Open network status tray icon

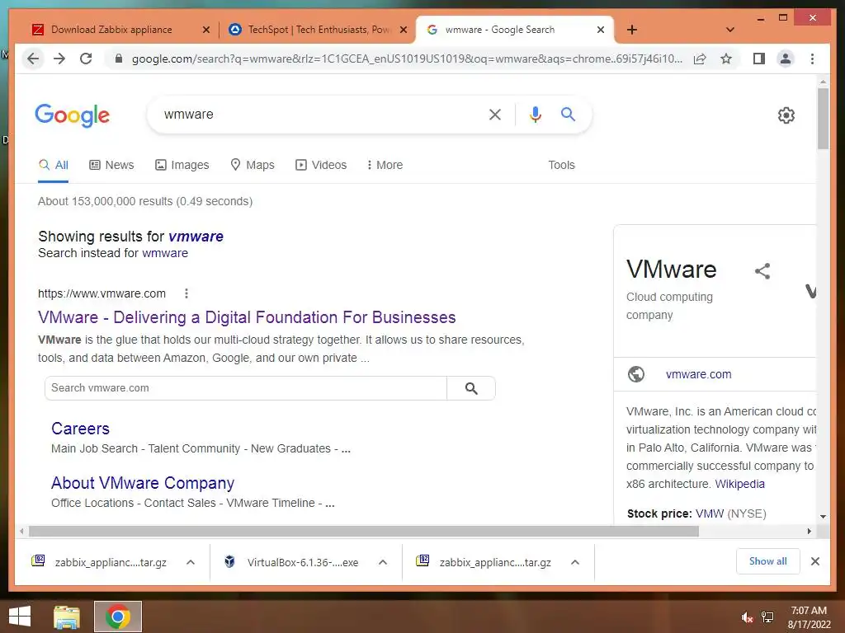pyautogui.click(x=767, y=617)
